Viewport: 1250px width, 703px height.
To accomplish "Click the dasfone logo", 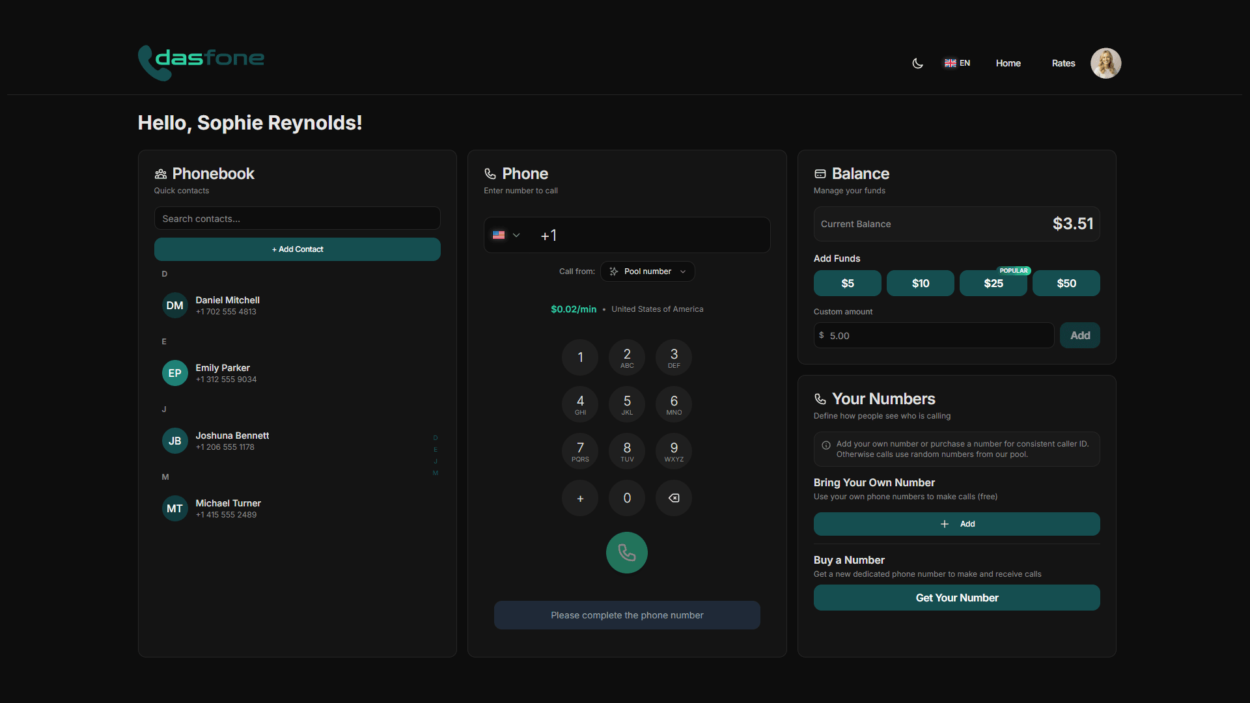I will click(201, 62).
